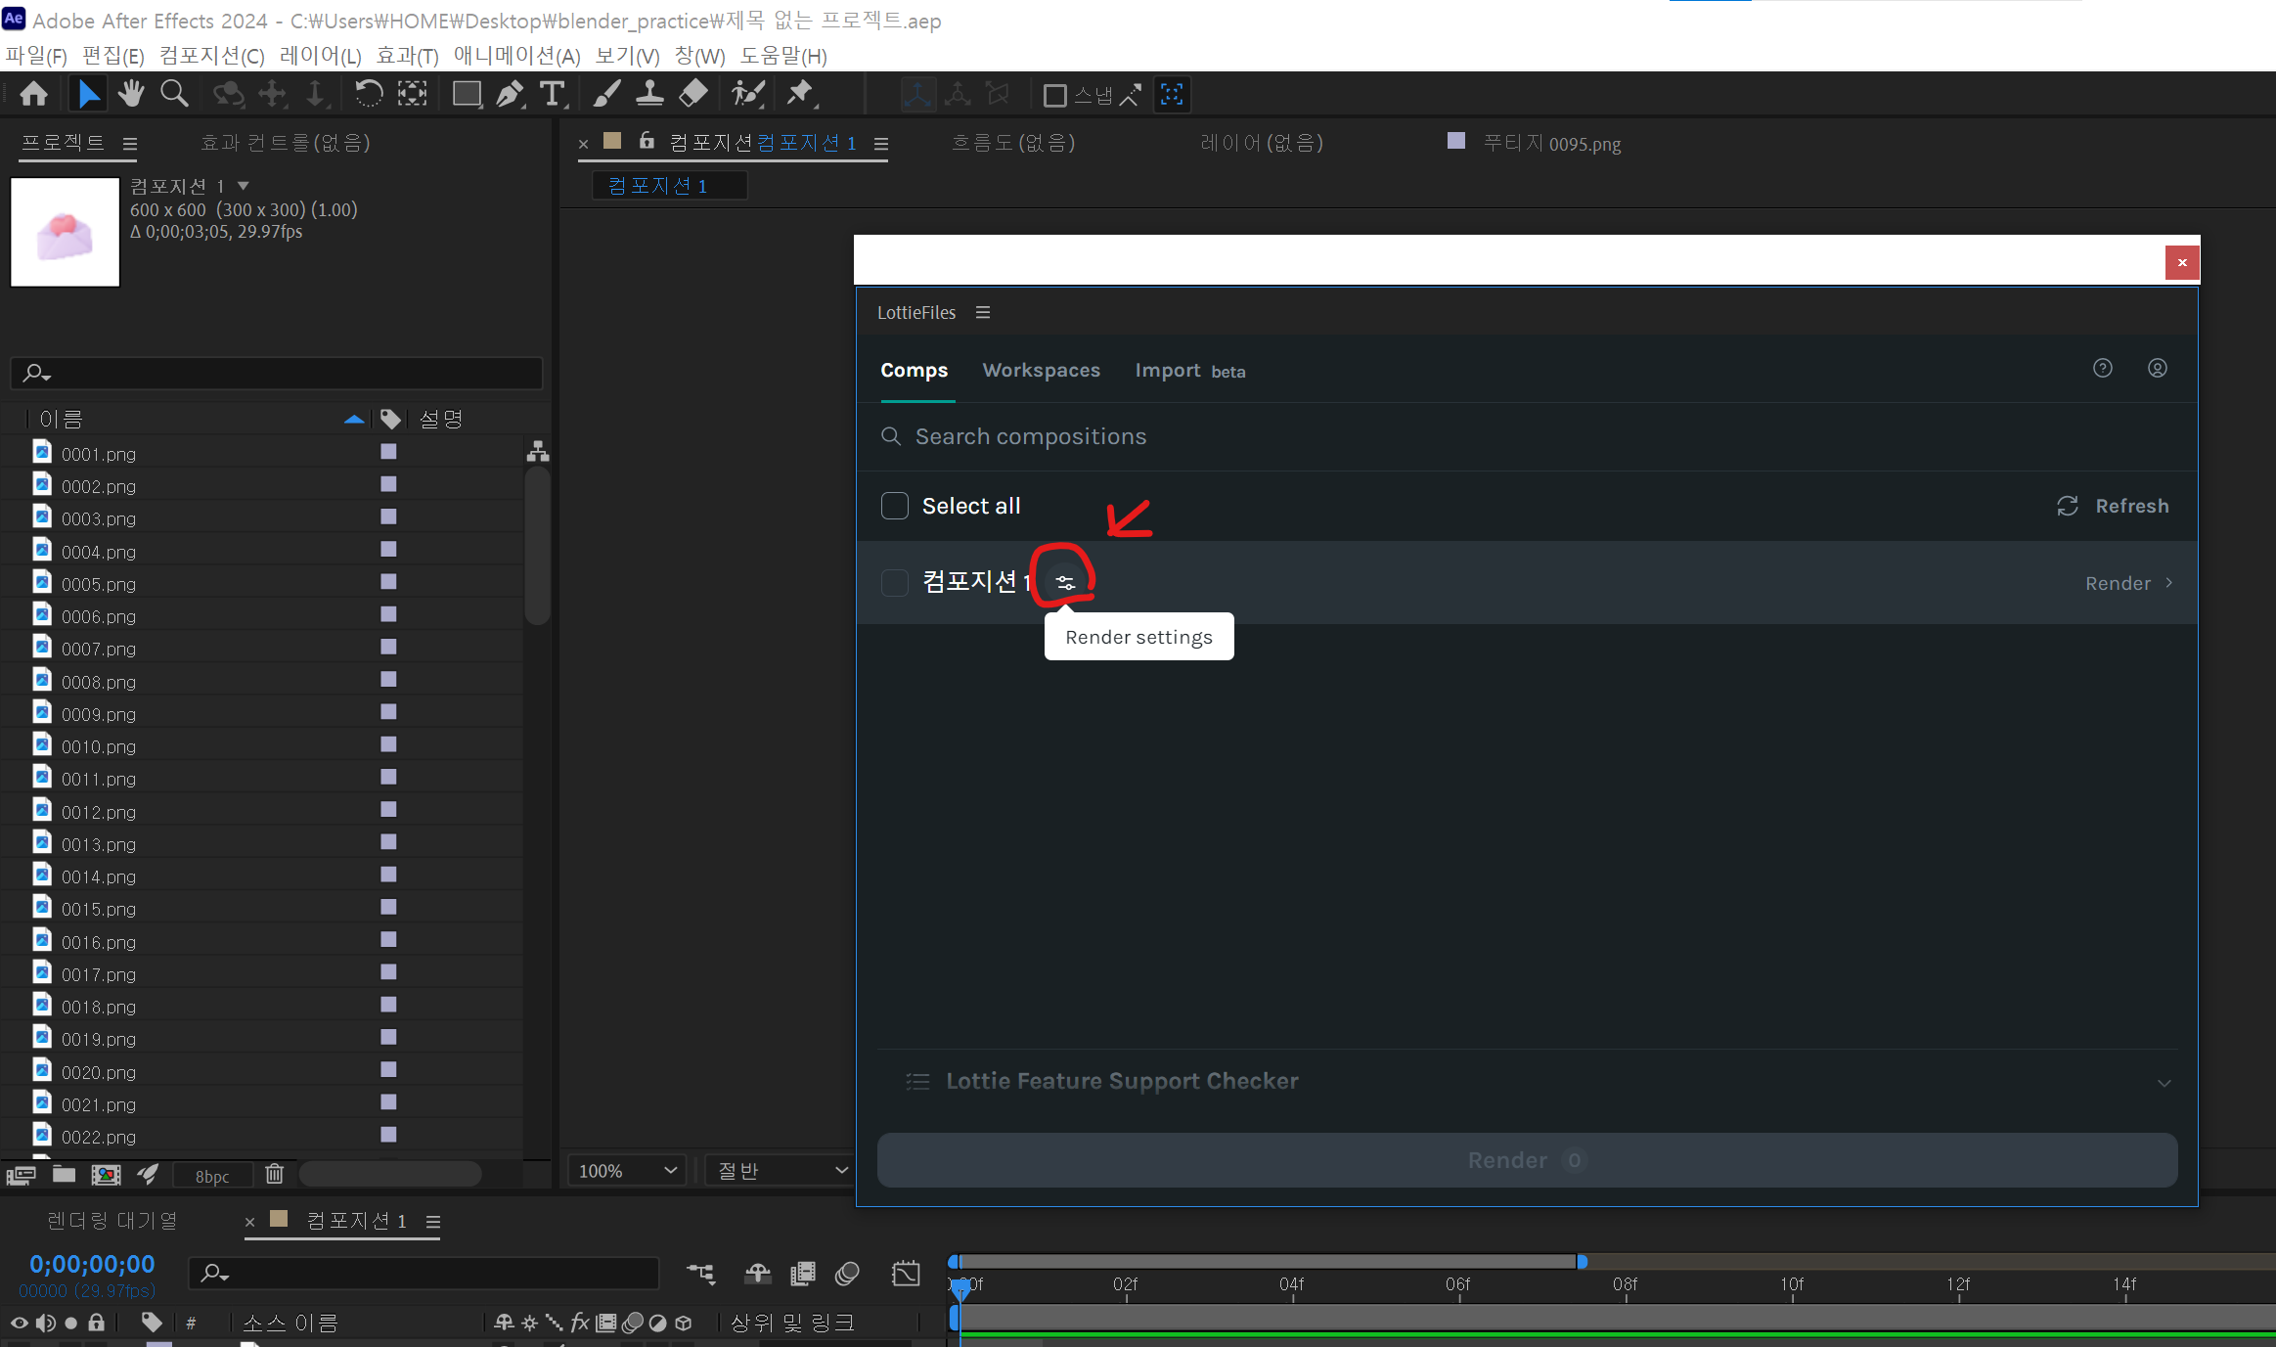The width and height of the screenshot is (2276, 1347).
Task: Select the Pen tool in toolbar
Action: [510, 94]
